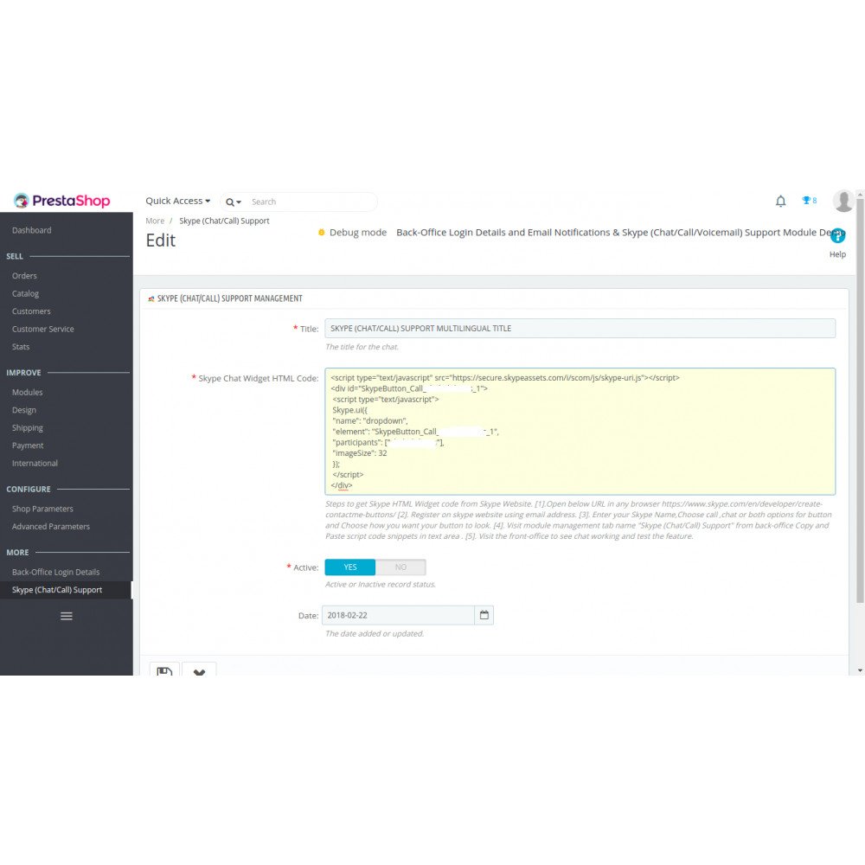Click the More breadcrumb link
Image resolution: width=865 pixels, height=865 pixels.
pos(155,221)
